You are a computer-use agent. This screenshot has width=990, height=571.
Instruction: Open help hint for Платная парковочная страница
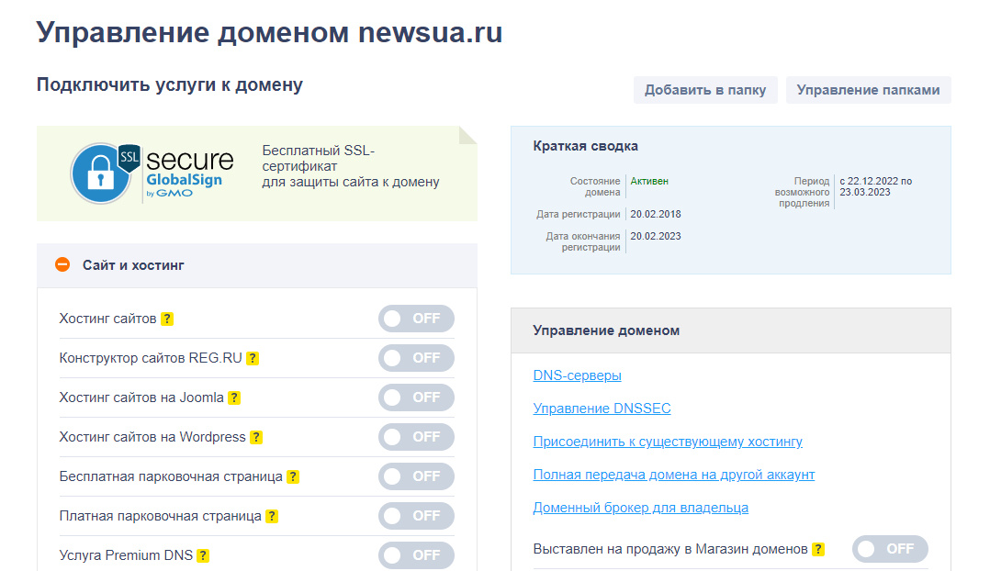(272, 517)
